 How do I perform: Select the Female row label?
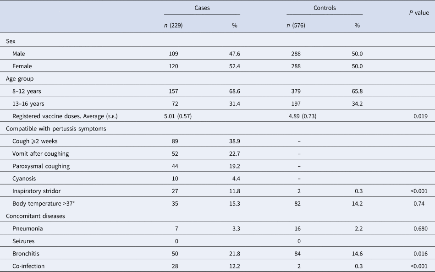pyautogui.click(x=22, y=66)
